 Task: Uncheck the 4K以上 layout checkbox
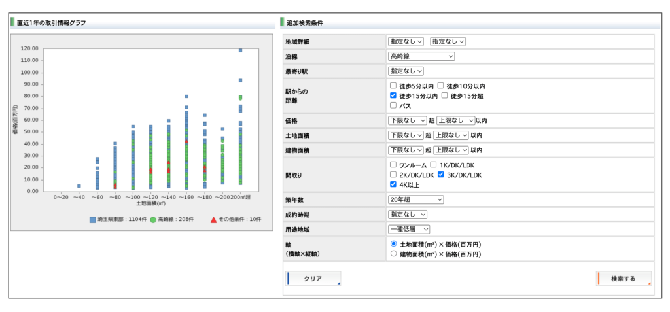tap(393, 184)
